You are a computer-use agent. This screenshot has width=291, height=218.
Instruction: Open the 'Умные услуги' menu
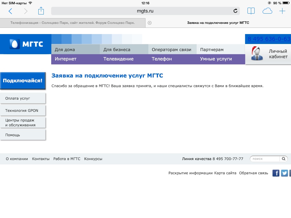tap(216, 59)
